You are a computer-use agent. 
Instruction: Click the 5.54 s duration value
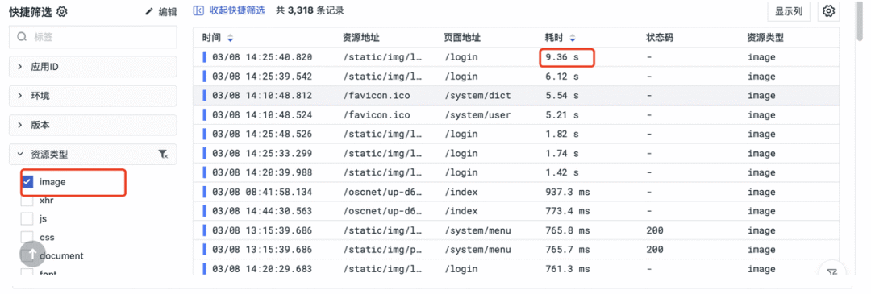[561, 95]
